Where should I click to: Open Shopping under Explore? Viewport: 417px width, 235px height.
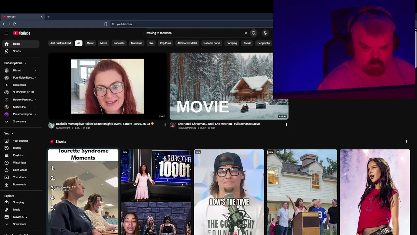coord(21,202)
